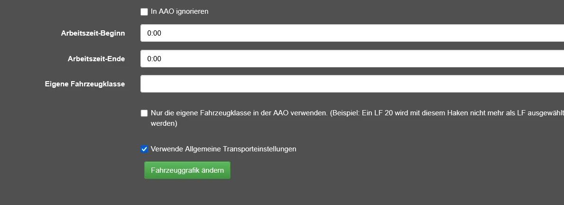
Task: Open vehicle graphic change dialog via green button
Action: 187,170
